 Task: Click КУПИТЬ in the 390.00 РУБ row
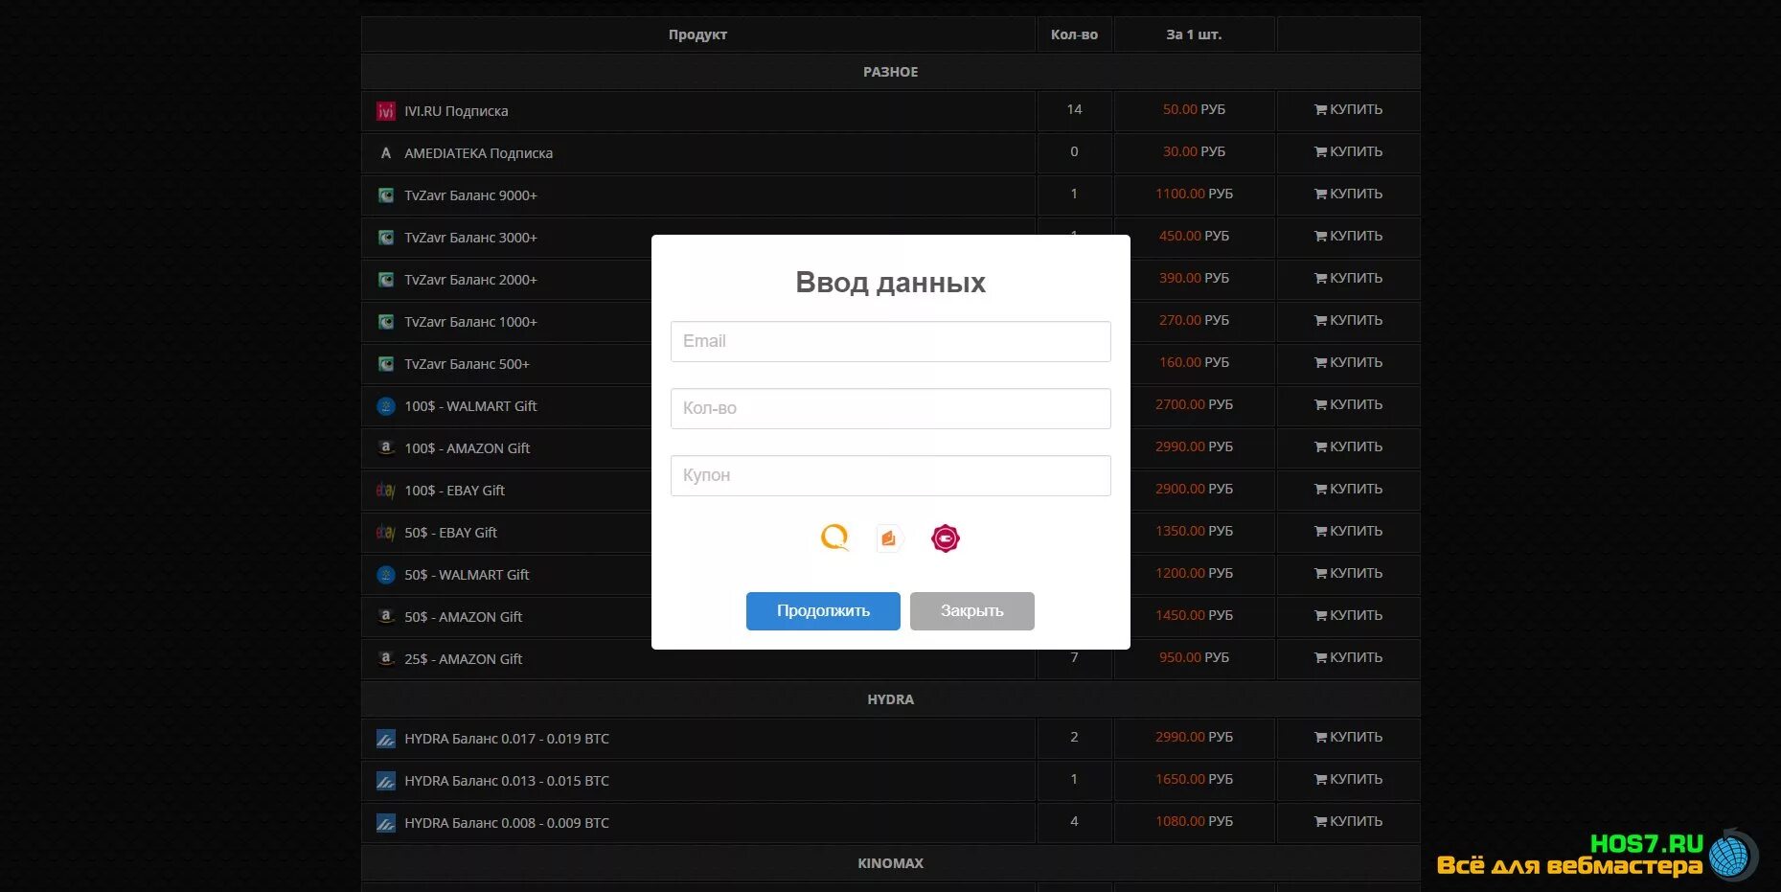(x=1348, y=278)
